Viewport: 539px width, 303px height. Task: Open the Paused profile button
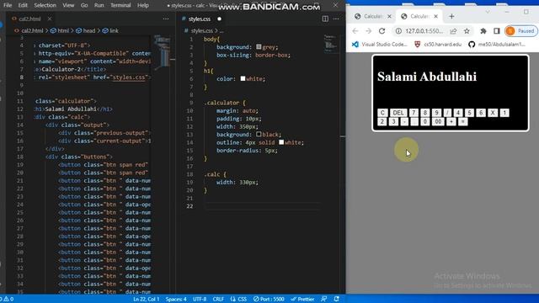(521, 31)
